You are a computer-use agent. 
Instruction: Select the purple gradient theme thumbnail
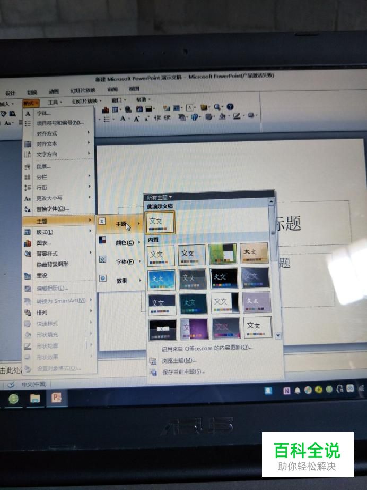(194, 329)
